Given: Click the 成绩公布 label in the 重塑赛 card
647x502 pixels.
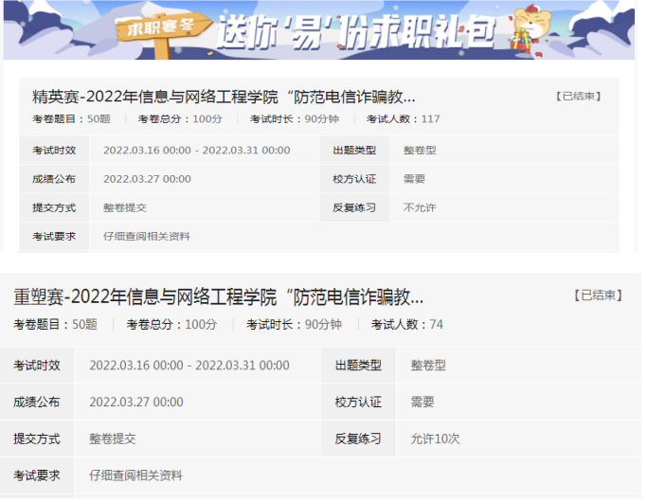Looking at the screenshot, I should click(x=37, y=403).
